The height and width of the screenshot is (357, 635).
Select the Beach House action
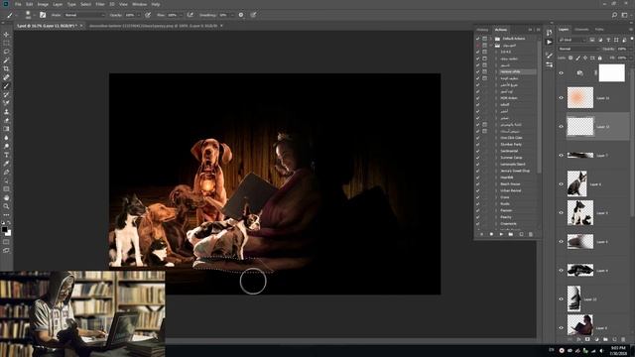point(510,183)
